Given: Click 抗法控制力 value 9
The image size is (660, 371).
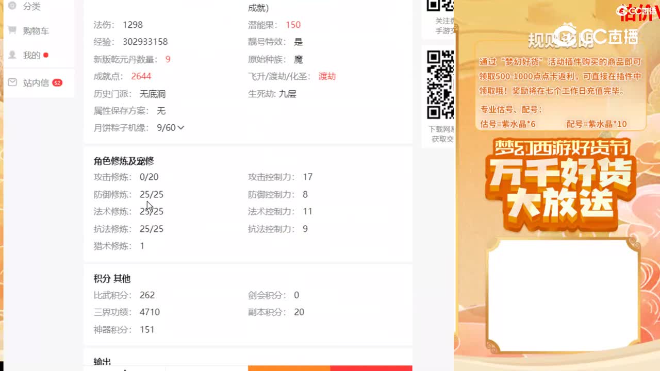Looking at the screenshot, I should (x=305, y=229).
